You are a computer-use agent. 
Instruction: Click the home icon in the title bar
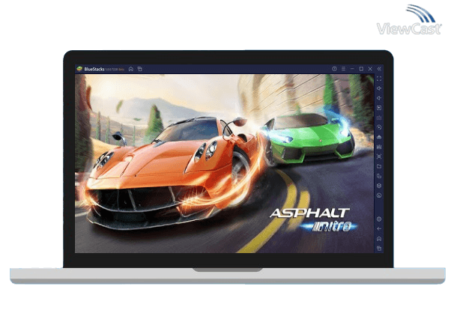point(131,69)
